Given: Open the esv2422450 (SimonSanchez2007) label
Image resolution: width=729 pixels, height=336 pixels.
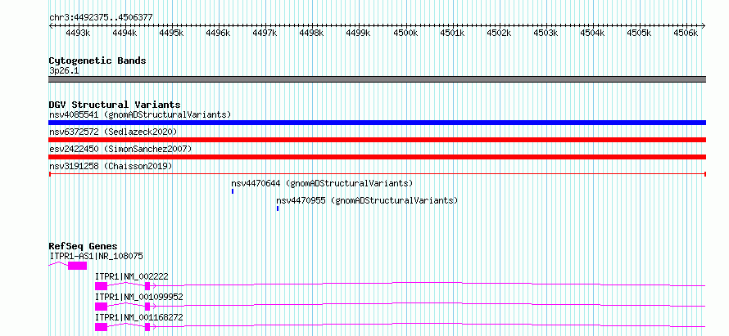Looking at the screenshot, I should pos(120,149).
